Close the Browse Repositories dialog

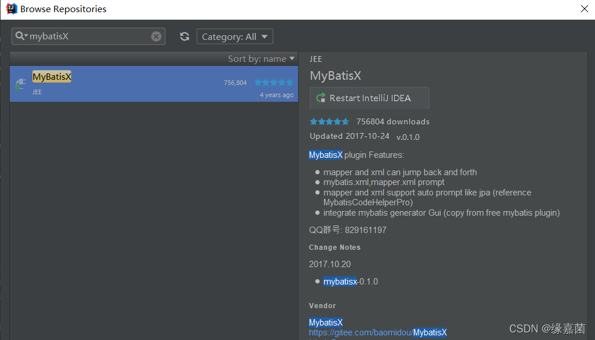click(585, 9)
